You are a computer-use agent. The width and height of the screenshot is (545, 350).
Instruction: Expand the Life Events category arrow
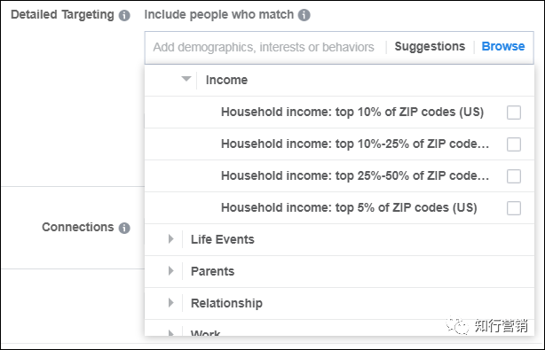[170, 239]
